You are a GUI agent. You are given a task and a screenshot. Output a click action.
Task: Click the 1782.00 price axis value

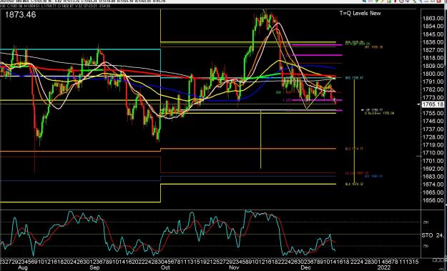coord(433,89)
